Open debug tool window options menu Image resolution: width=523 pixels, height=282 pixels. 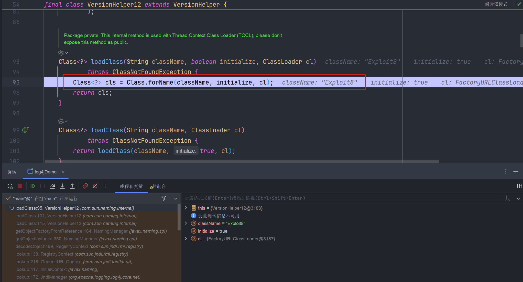click(506, 171)
